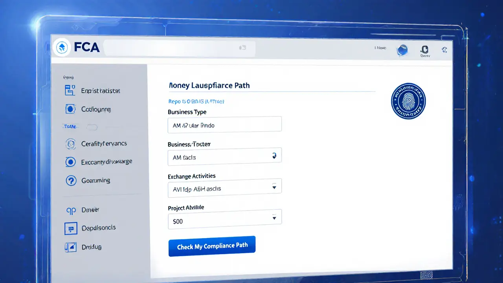Image resolution: width=503 pixels, height=283 pixels.
Task: Select the circle icon beside 'Codiounre'
Action: point(71,109)
